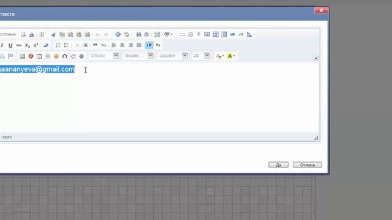
Task: Insert a table icon
Action: 39,56
